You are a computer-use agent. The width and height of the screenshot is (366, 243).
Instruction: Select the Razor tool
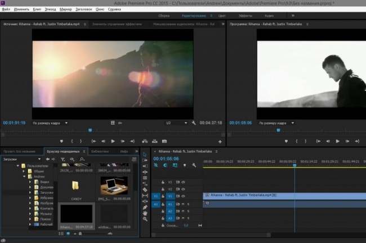click(145, 190)
